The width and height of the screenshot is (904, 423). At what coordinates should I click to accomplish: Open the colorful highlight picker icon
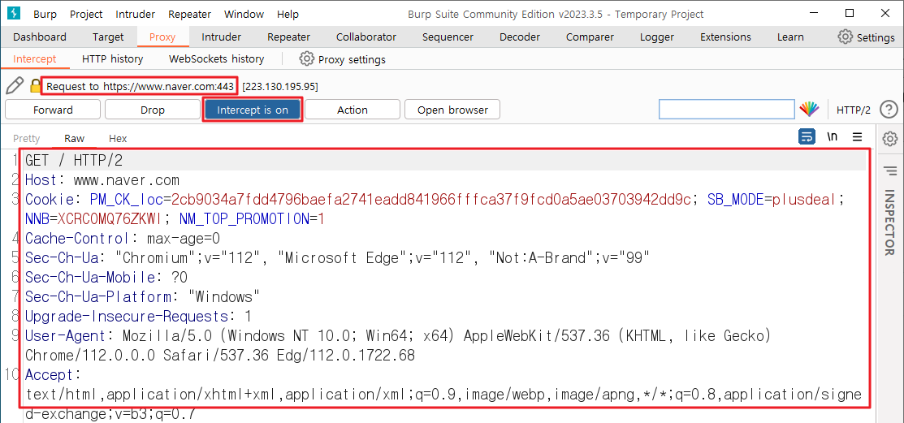click(x=810, y=110)
